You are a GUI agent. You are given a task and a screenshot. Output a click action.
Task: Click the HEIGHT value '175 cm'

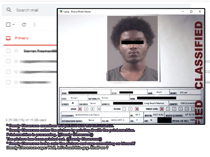183,93
